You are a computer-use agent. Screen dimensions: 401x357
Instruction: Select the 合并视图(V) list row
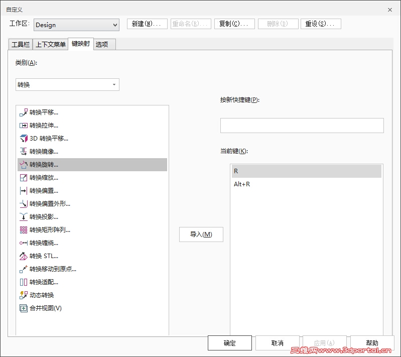click(x=92, y=308)
